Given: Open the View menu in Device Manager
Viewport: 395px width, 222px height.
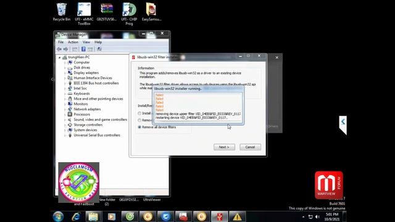Looking at the screenshot, I should tap(86, 42).
